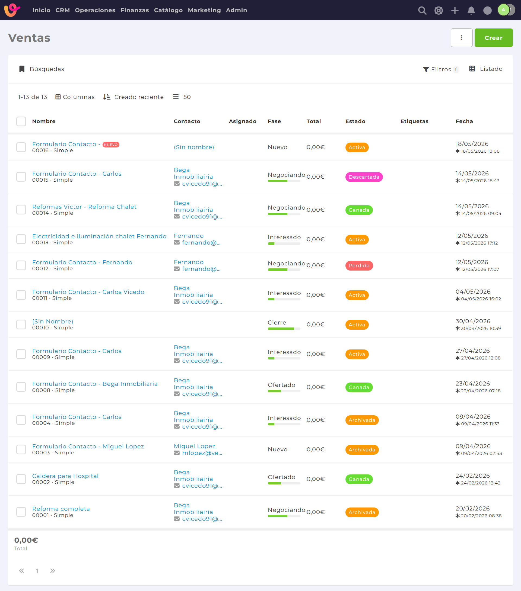Select Reformas Victor row checkbox

tap(21, 210)
